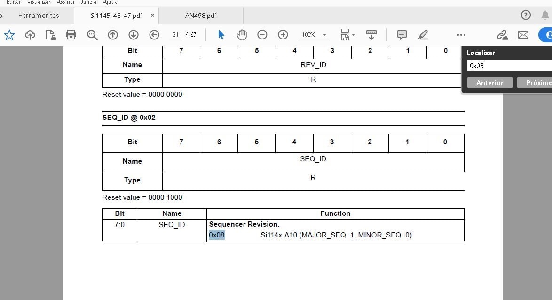Open the Visualizar menu
552x300 pixels.
(39, 2)
